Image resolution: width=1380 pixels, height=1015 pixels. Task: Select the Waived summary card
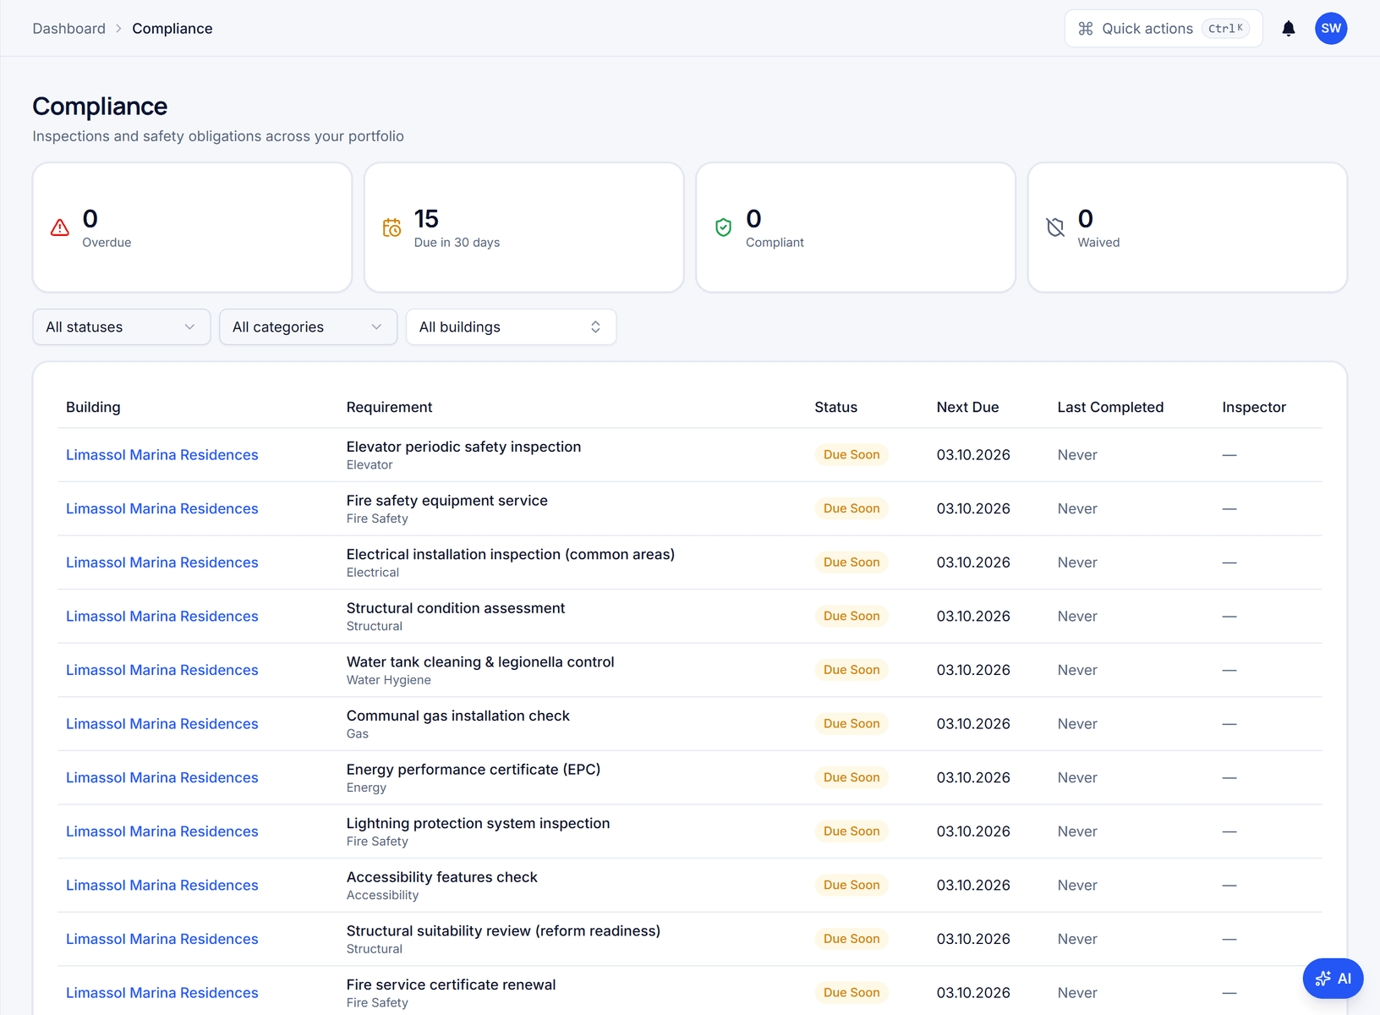point(1187,228)
